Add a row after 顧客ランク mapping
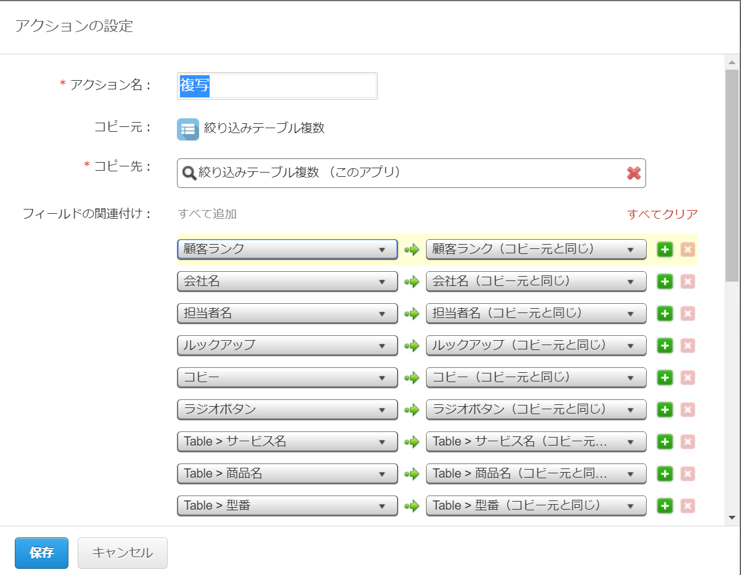 [665, 250]
